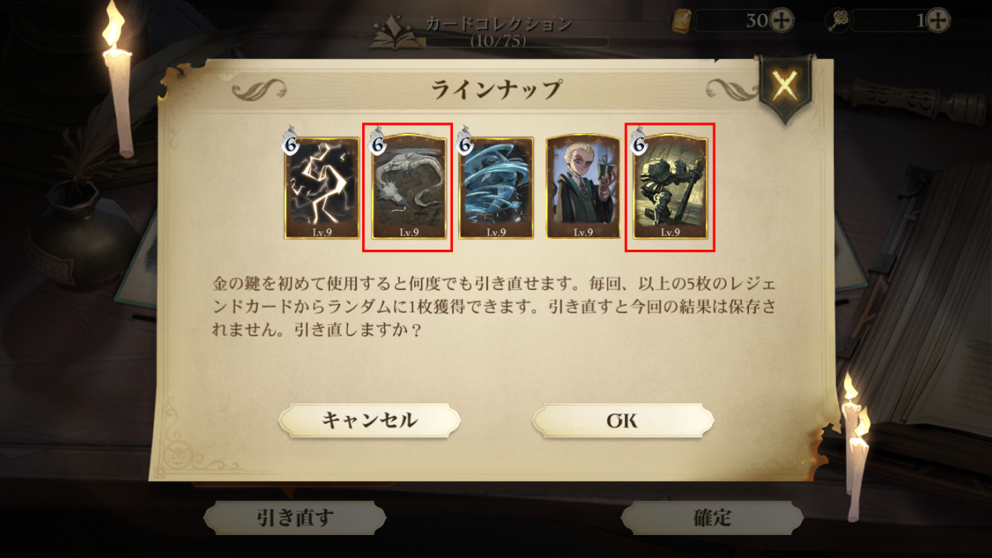Viewport: 992px width, 558px height.
Task: Click the 確定 confirm button
Action: pos(712,519)
